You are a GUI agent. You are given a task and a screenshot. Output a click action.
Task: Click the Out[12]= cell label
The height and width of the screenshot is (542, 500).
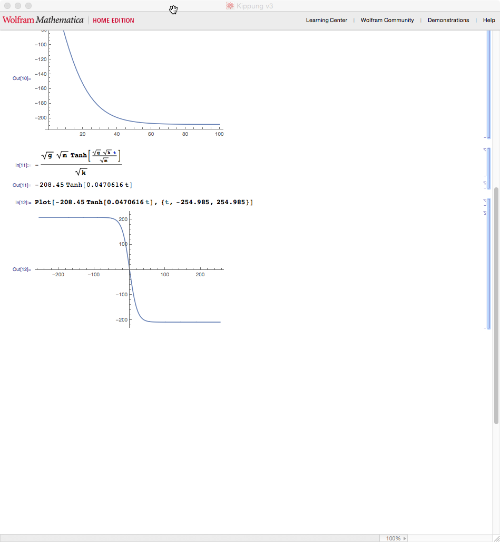(22, 269)
